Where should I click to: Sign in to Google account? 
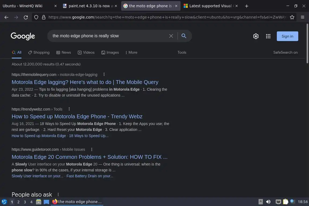(x=287, y=36)
